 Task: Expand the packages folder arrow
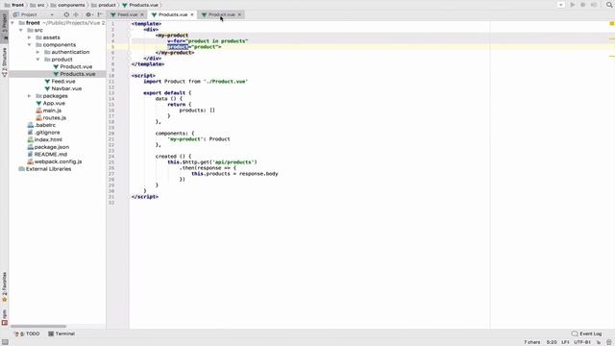(30, 96)
